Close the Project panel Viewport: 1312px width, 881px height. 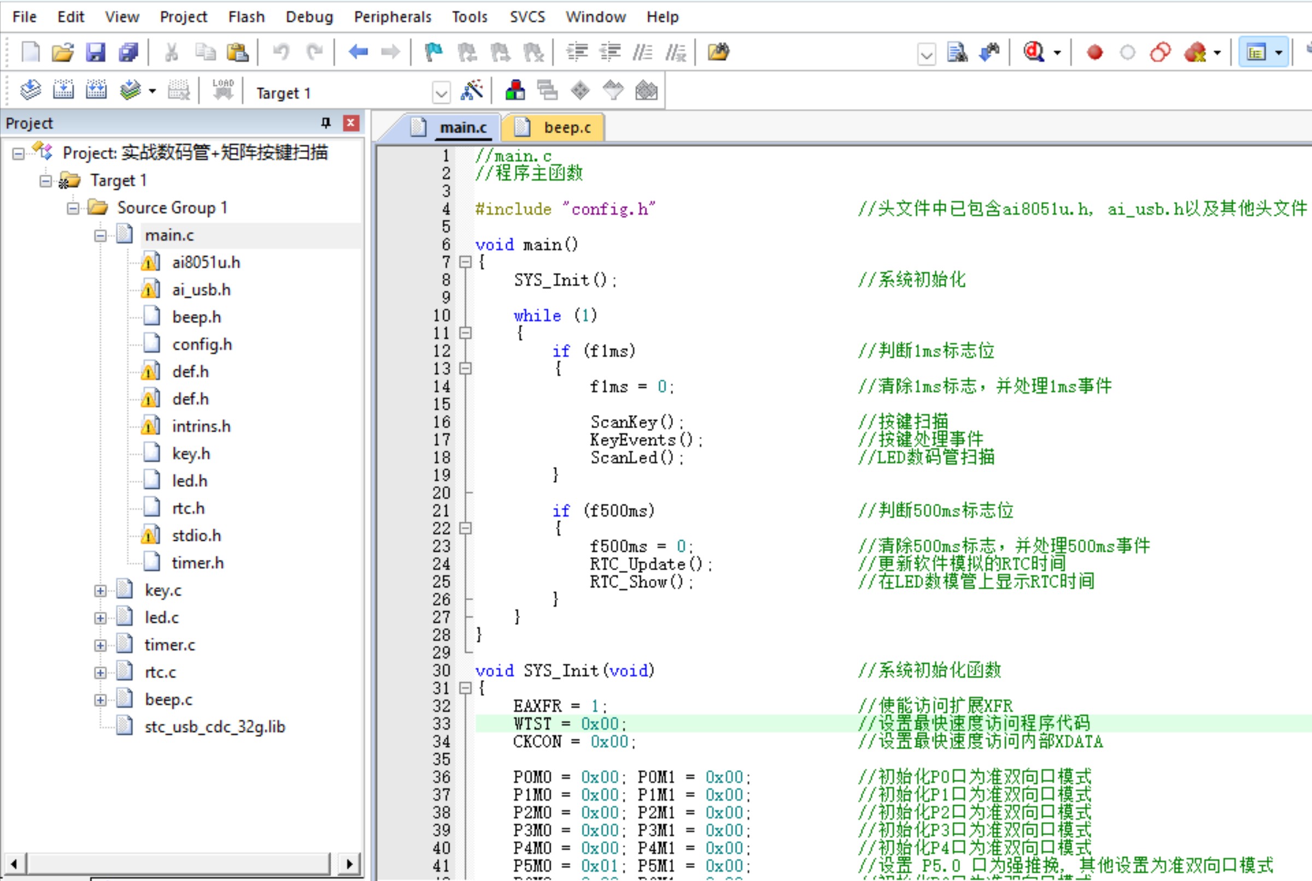tap(351, 122)
